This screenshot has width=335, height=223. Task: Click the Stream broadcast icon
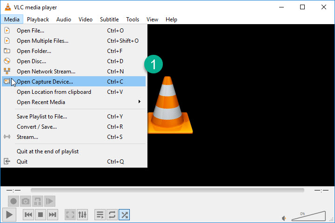click(7, 137)
